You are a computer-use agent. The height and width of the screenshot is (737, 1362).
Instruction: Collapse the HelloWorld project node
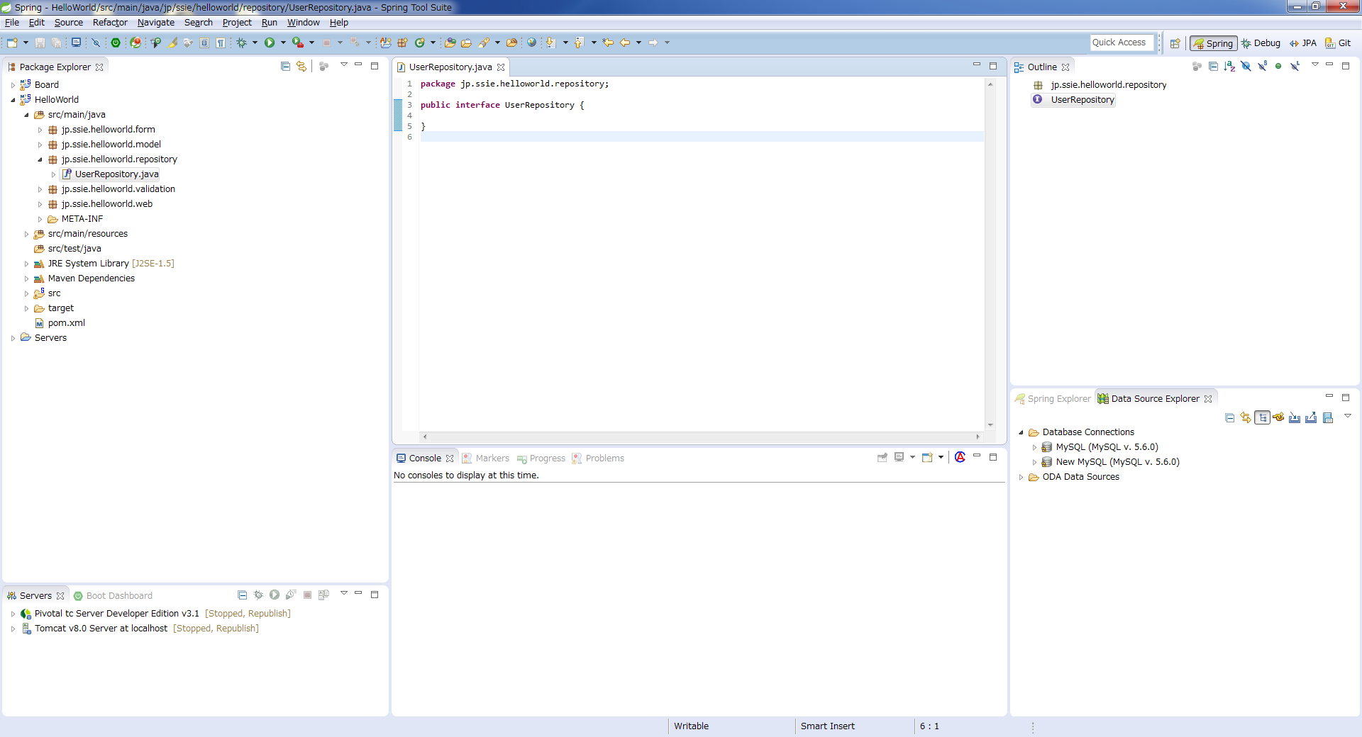tap(13, 100)
